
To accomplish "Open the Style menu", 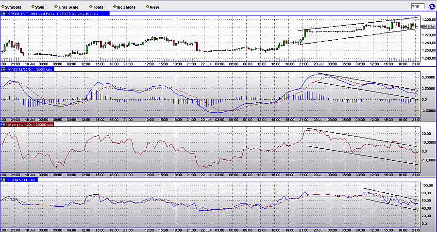I will [38, 7].
